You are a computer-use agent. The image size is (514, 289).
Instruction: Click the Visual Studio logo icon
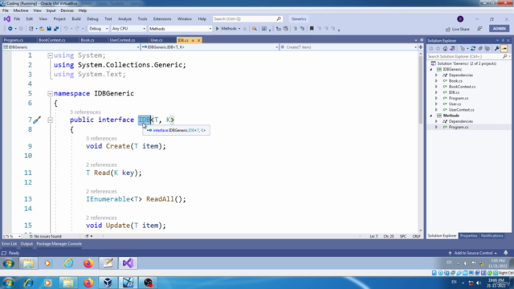tap(7, 19)
